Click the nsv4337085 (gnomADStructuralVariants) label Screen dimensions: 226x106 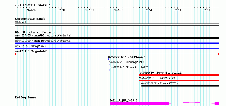click(x=43, y=35)
